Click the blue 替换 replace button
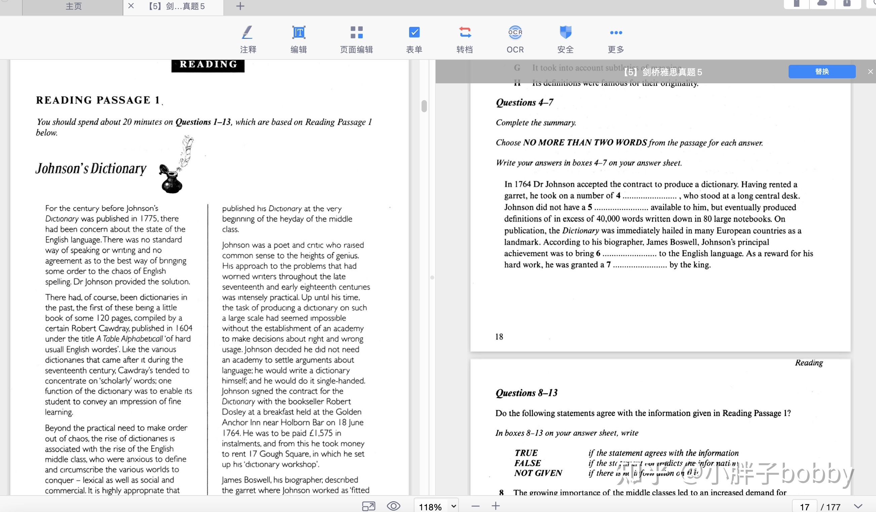The height and width of the screenshot is (512, 876). [x=822, y=72]
